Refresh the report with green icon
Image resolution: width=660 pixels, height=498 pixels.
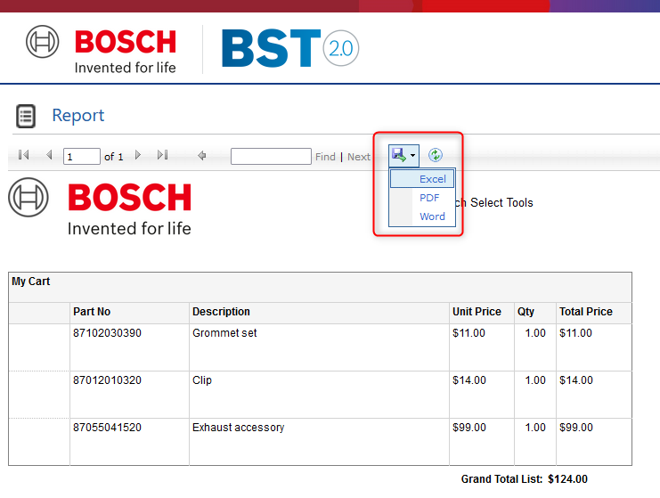click(x=436, y=155)
